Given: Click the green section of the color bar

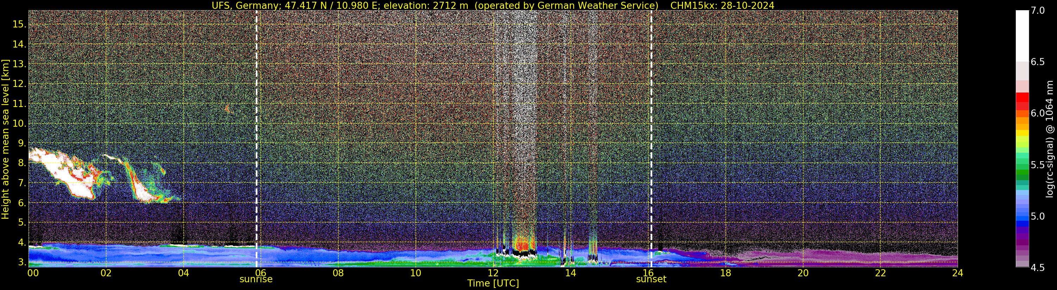Looking at the screenshot, I should click(x=1022, y=172).
